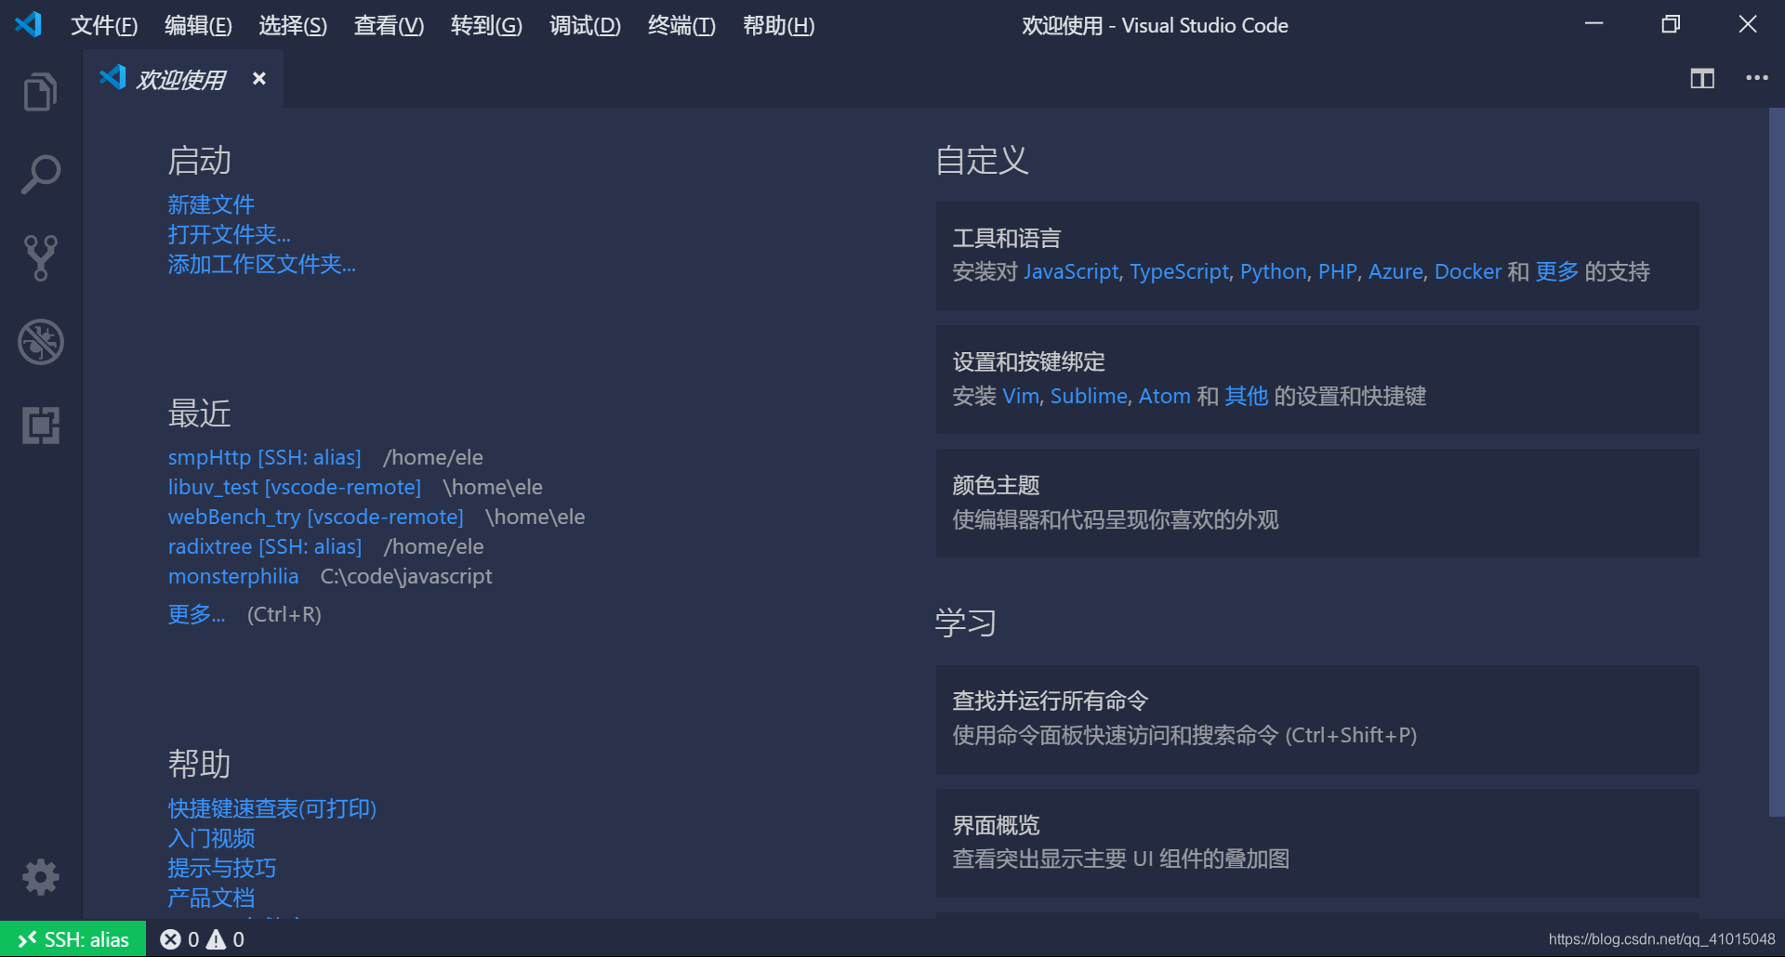The image size is (1785, 957).
Task: Open recent webBench_try [vscode-remote]
Action: 315,517
